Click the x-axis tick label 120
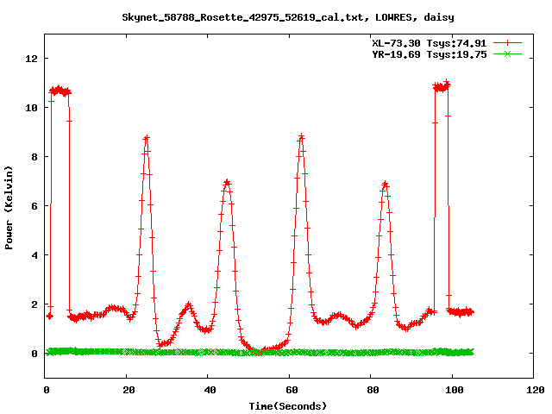This screenshot has width=552, height=414. [536, 390]
